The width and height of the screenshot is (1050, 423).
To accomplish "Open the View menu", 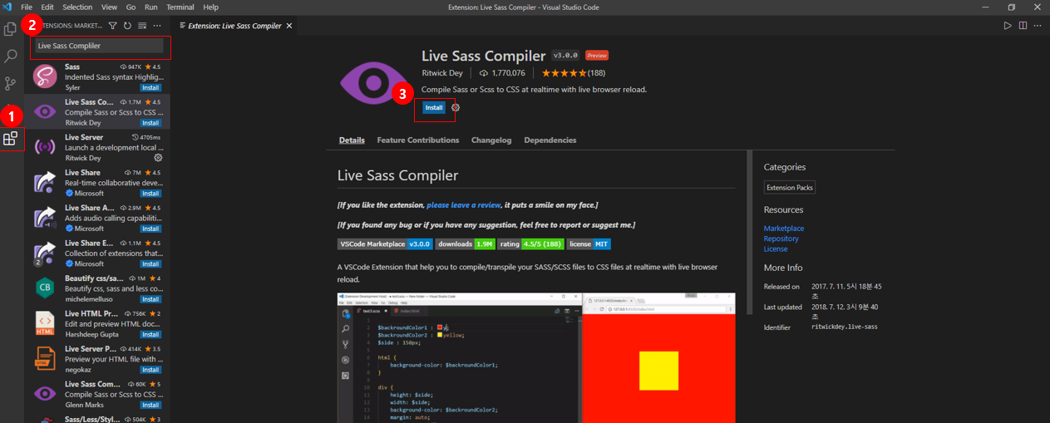I will tap(110, 7).
